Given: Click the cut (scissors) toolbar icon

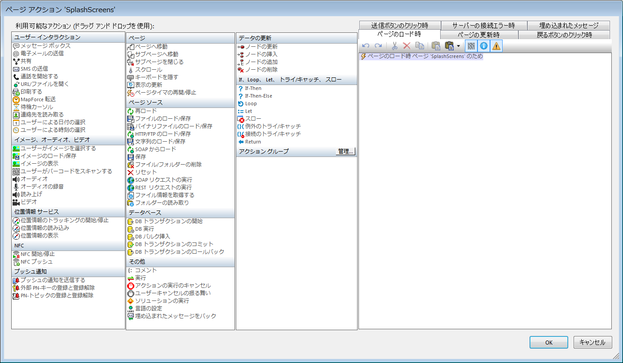Looking at the screenshot, I should (395, 46).
